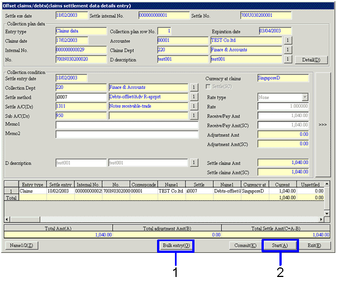Click lookup button in bottom D description row
The image size is (337, 282).
tap(194, 163)
